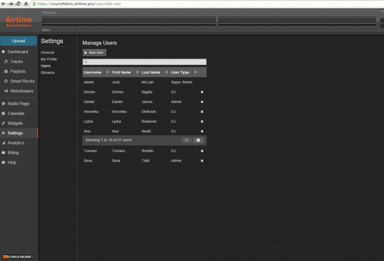Select the Sava username cell
The height and width of the screenshot is (261, 384).
pyautogui.click(x=88, y=161)
